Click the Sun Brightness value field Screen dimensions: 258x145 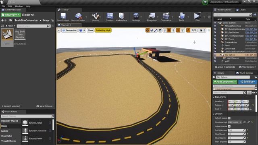237,130
